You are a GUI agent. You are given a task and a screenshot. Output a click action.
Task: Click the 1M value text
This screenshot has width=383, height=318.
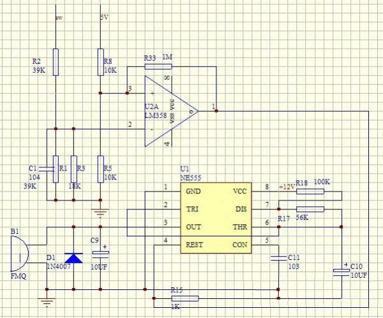(x=167, y=57)
